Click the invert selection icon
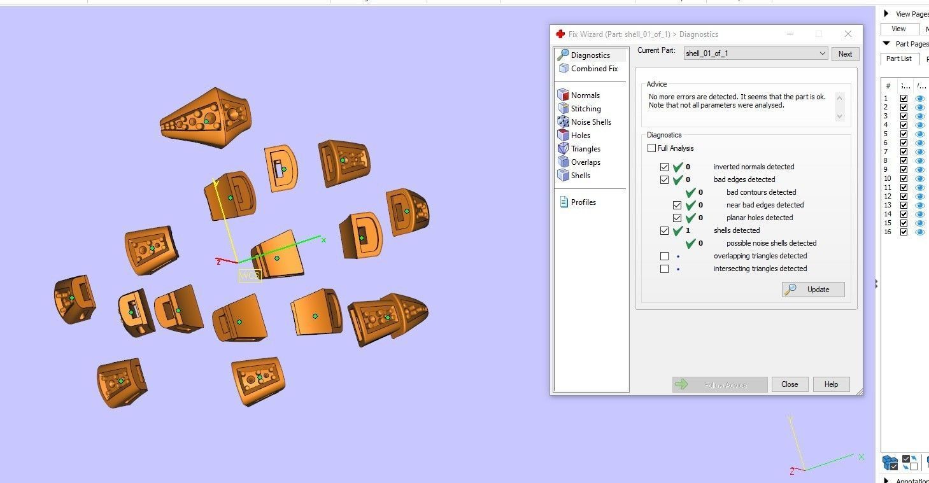Image resolution: width=929 pixels, height=483 pixels. click(910, 463)
